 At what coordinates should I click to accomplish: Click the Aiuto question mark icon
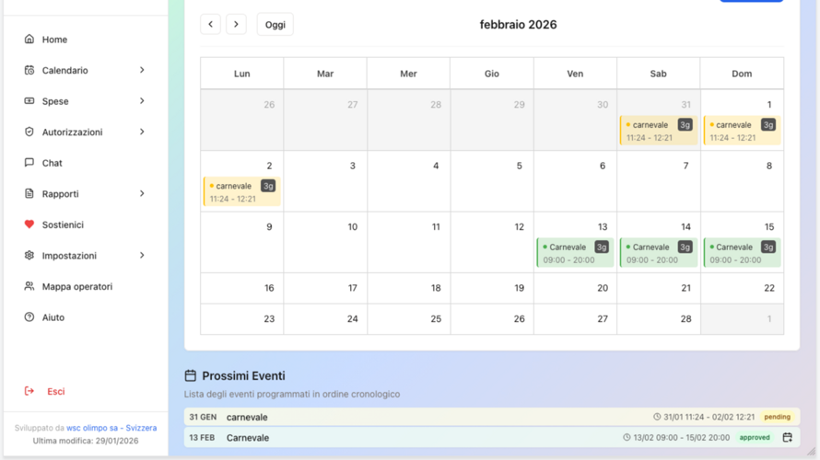(x=29, y=317)
